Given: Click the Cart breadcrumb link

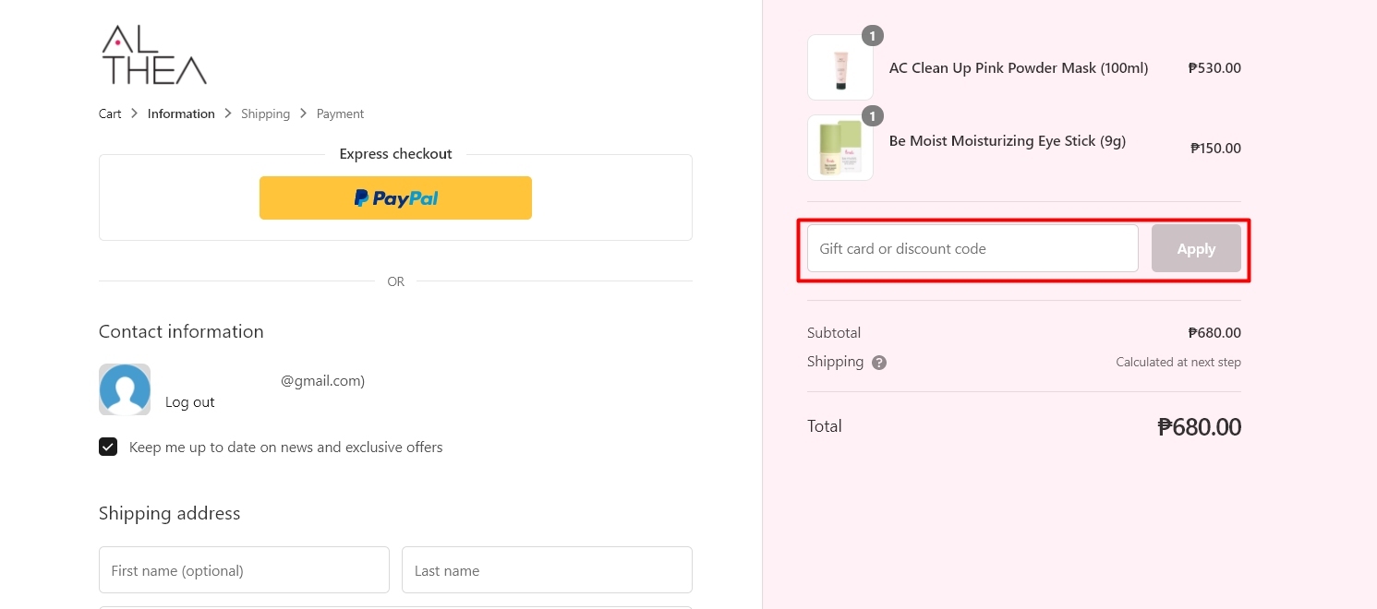Looking at the screenshot, I should 109,113.
